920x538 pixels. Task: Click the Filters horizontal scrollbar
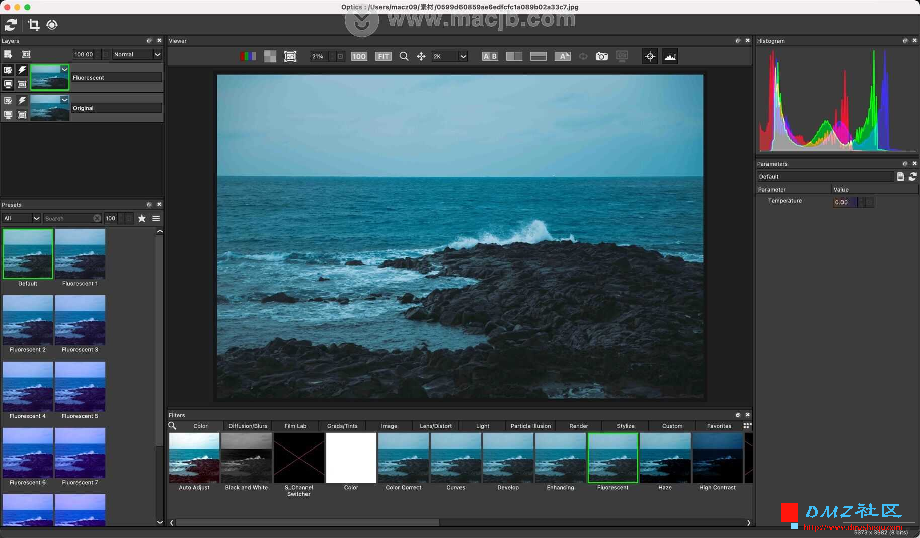click(308, 523)
